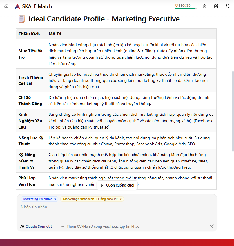Remove the Marketing Executive tag
The width and height of the screenshot is (234, 246).
(55, 199)
